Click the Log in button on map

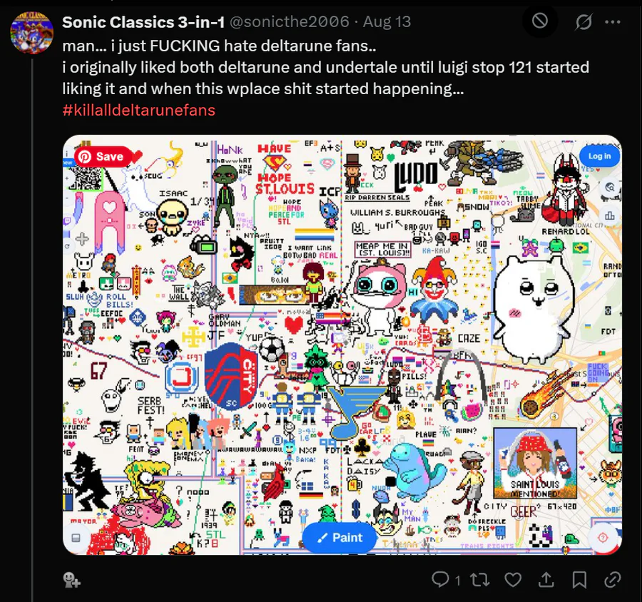[599, 156]
